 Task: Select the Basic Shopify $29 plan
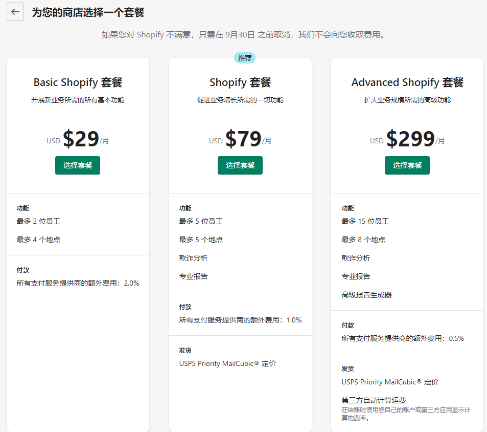[x=78, y=165]
